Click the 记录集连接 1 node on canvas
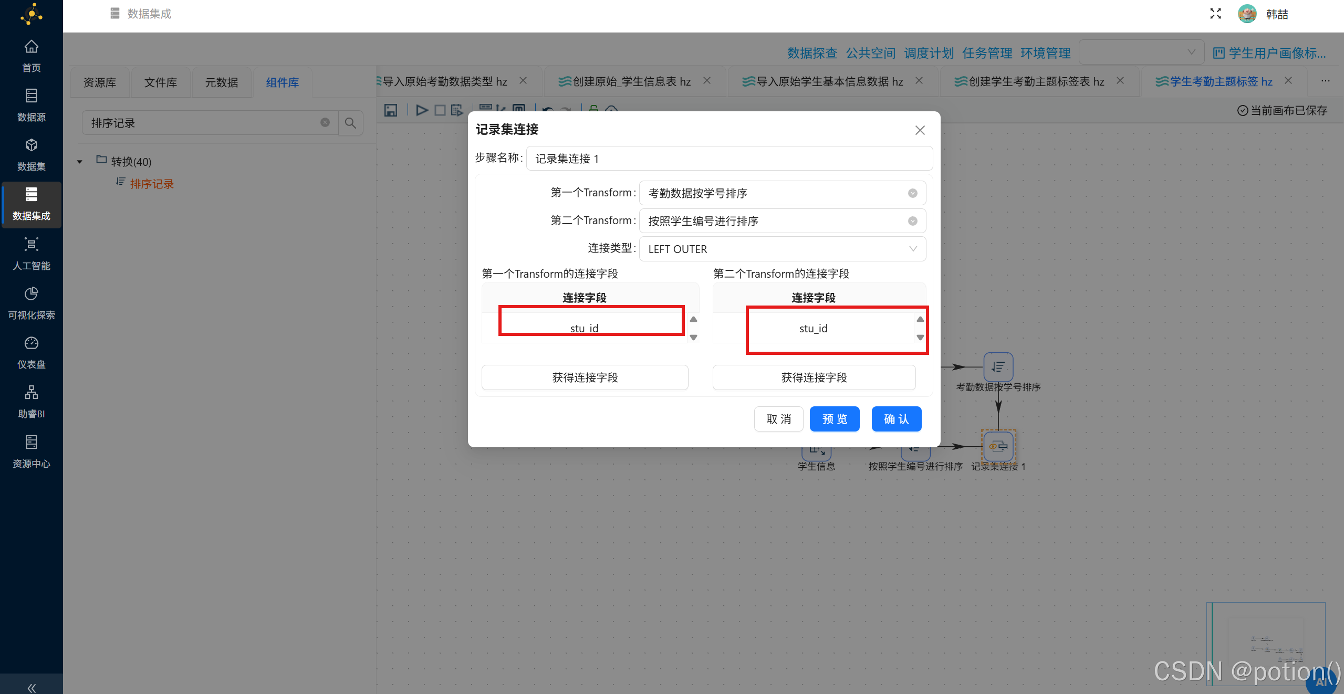 (998, 446)
